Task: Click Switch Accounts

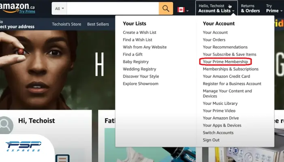Action: (x=218, y=132)
